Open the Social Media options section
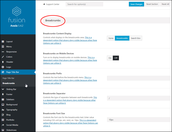Image resolution: width=172 pixels, height=132 pixels. 18,125
